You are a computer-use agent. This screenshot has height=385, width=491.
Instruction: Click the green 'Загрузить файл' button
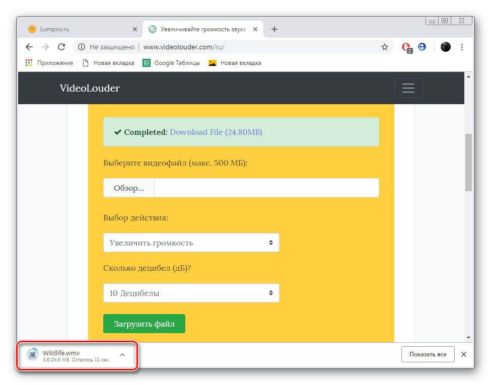point(144,324)
